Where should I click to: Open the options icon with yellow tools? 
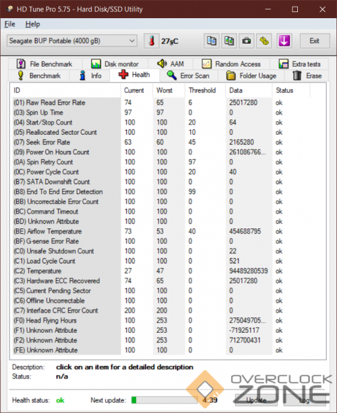(264, 41)
